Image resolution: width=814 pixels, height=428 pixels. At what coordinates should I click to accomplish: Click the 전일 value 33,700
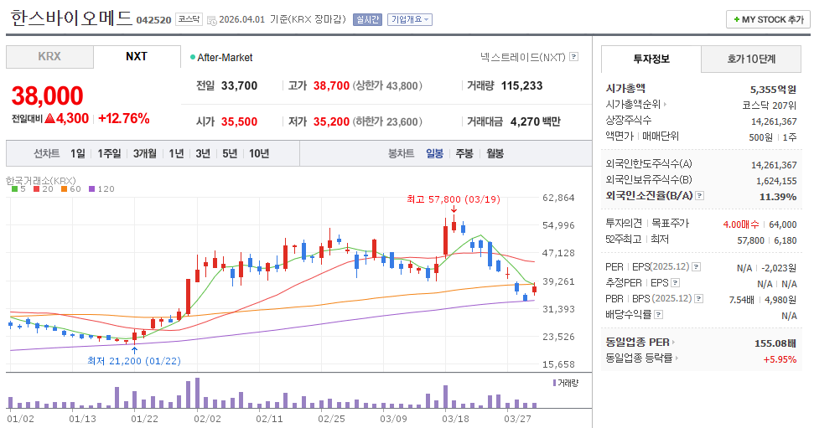[x=239, y=85]
